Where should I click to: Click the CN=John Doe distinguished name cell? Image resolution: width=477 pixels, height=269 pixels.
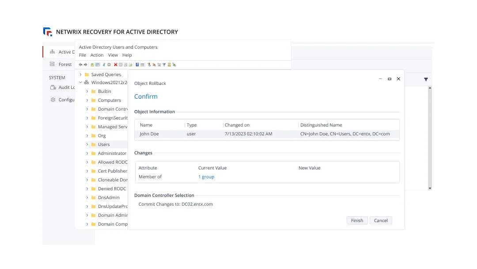344,134
